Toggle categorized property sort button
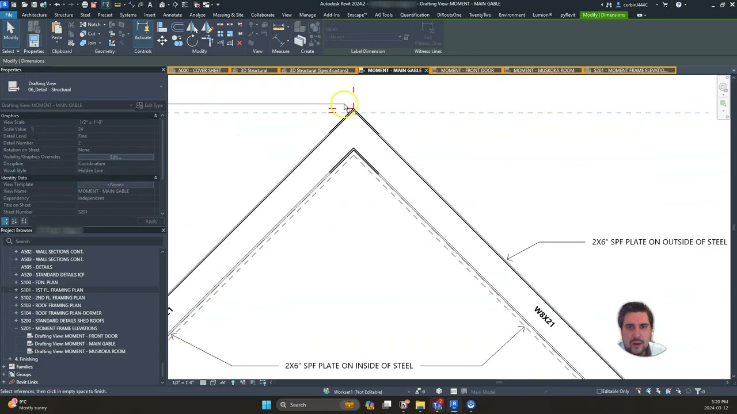Screen dimensions: 737x414 tap(5, 221)
